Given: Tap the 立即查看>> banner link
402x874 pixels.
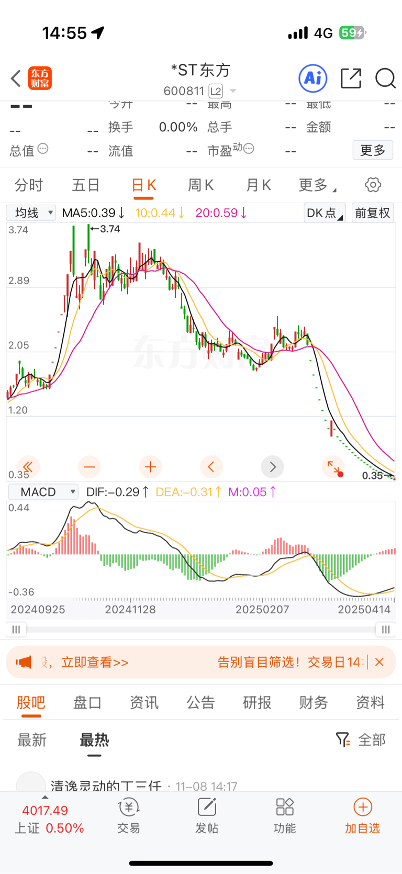Looking at the screenshot, I should tap(95, 663).
